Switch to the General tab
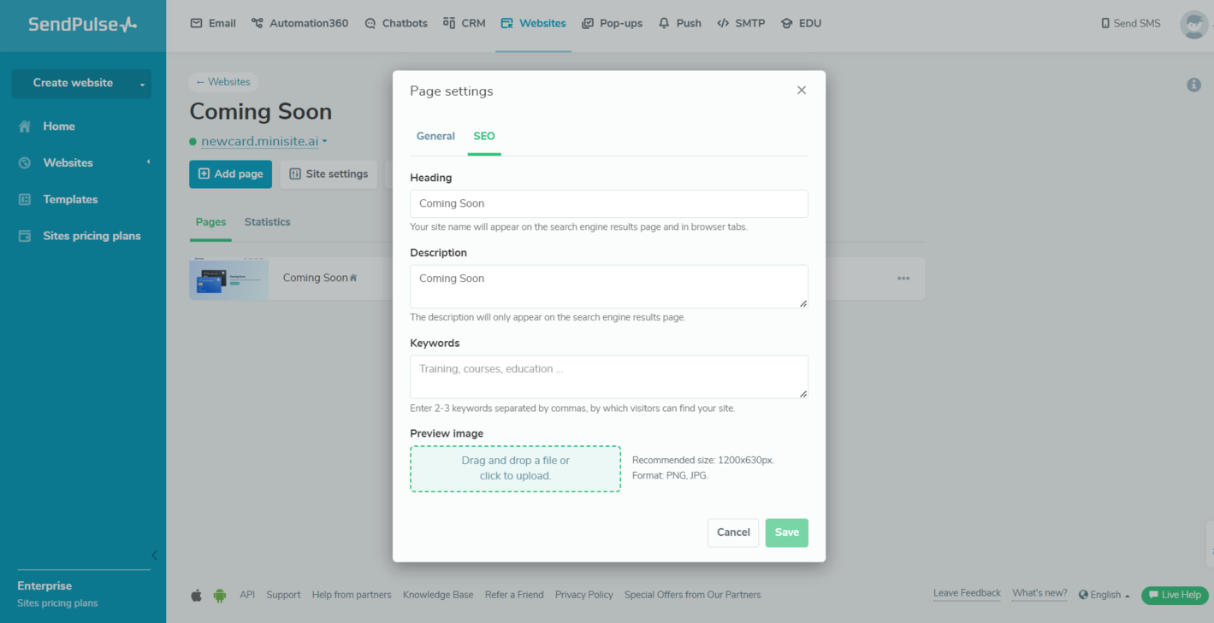 [x=435, y=137]
